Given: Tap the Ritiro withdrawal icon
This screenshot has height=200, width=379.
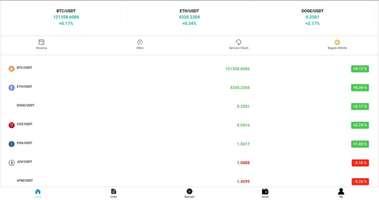Looking at the screenshot, I should point(140,42).
